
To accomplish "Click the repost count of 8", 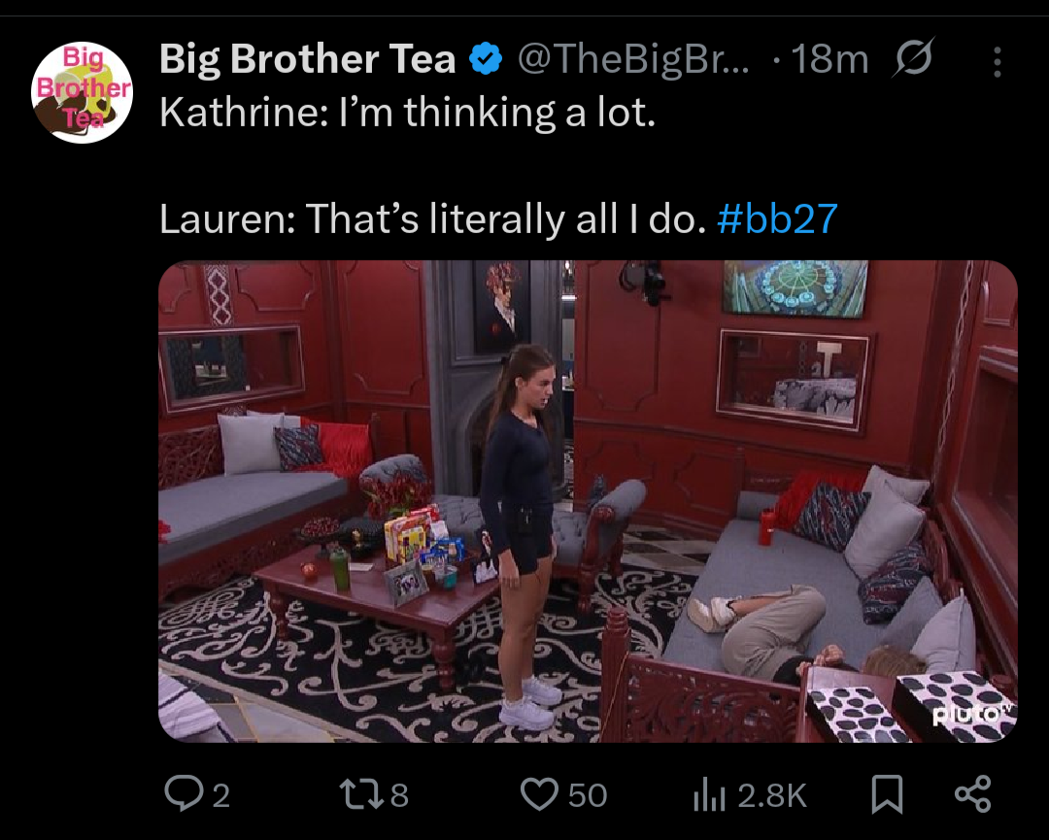I will click(x=399, y=795).
